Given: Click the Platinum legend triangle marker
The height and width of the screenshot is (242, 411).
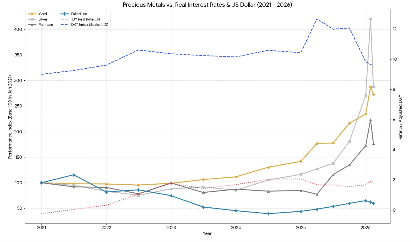Looking at the screenshot, I should tap(32, 25).
